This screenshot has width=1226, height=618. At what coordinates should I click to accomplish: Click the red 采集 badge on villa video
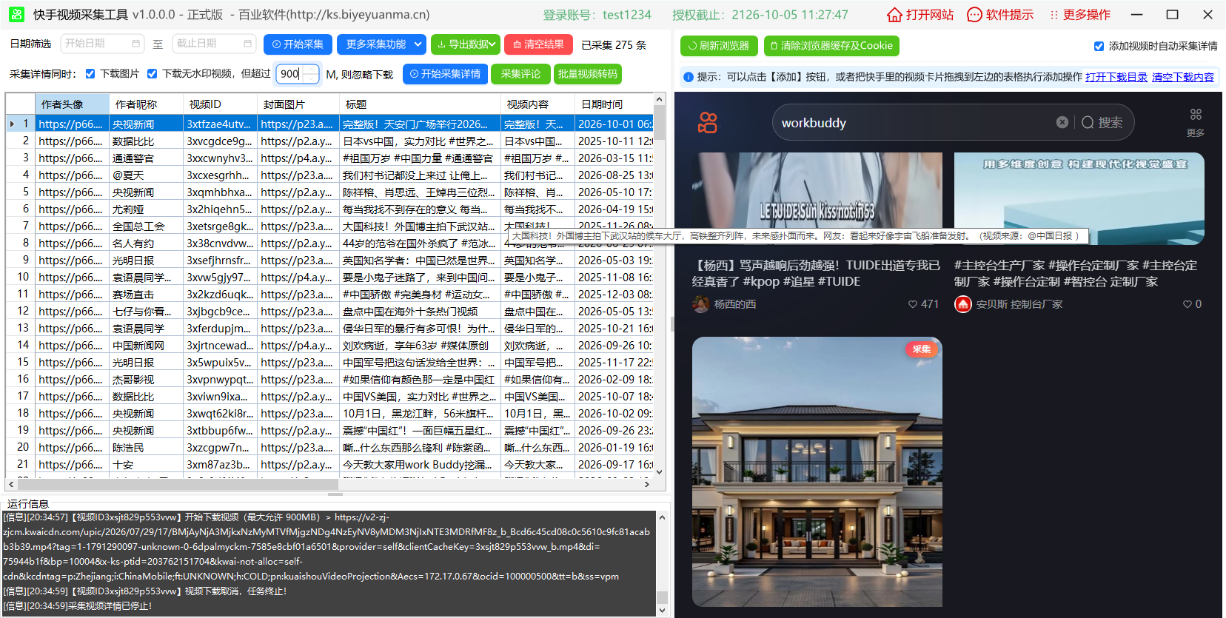[922, 349]
